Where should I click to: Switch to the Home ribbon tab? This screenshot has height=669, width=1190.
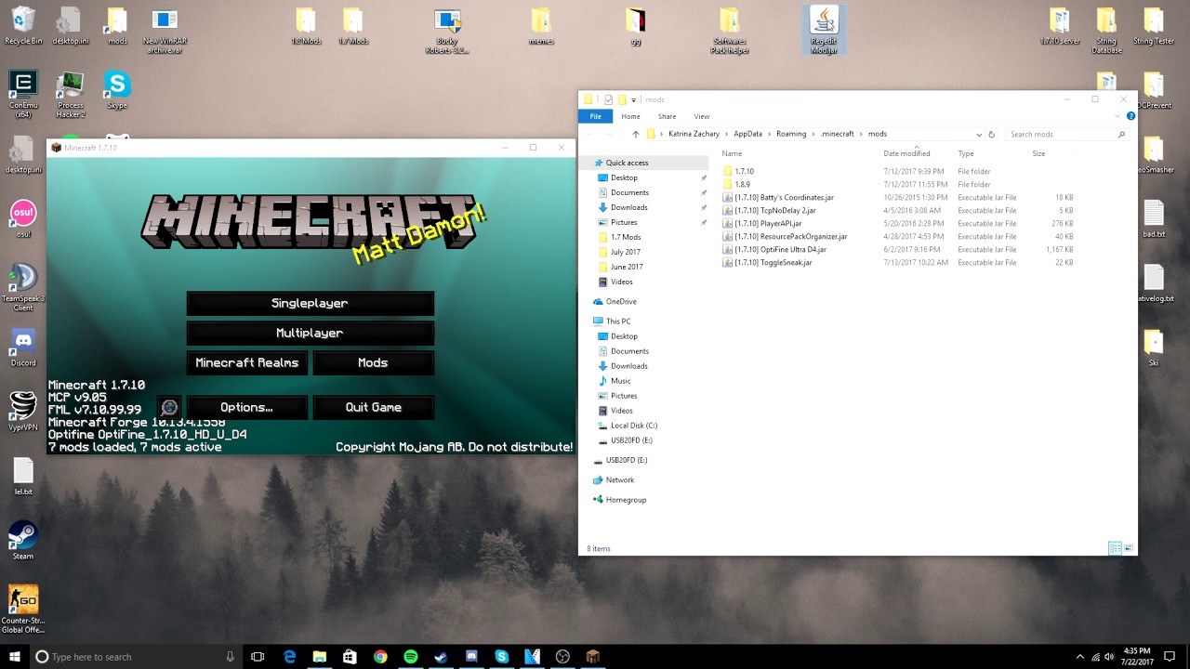point(630,116)
